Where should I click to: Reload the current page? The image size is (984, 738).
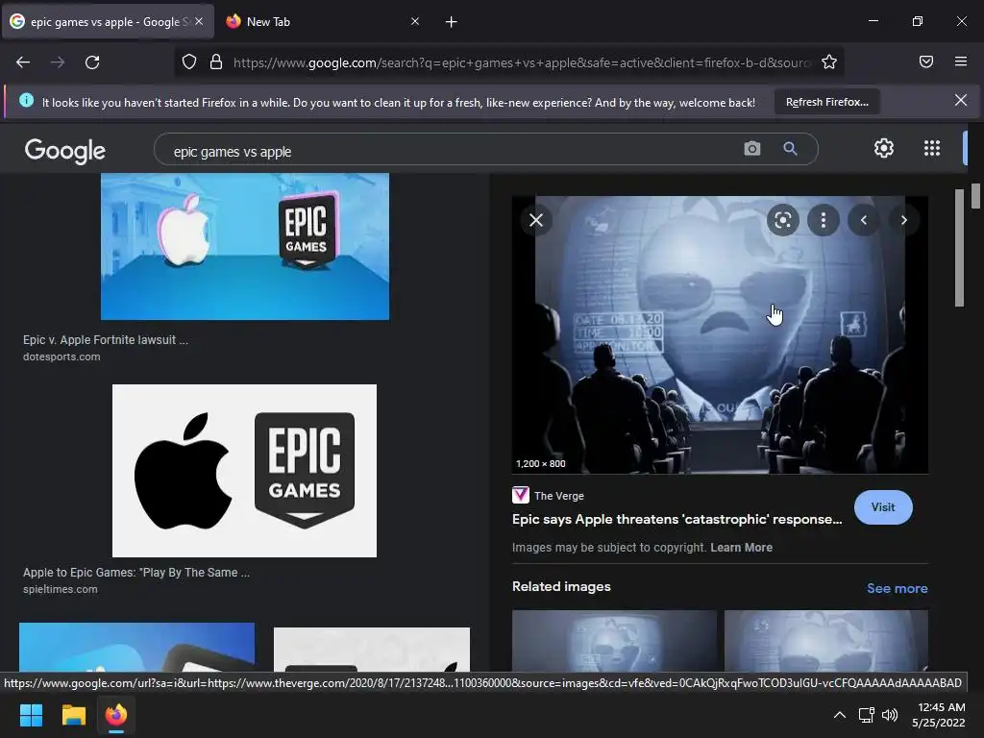92,62
